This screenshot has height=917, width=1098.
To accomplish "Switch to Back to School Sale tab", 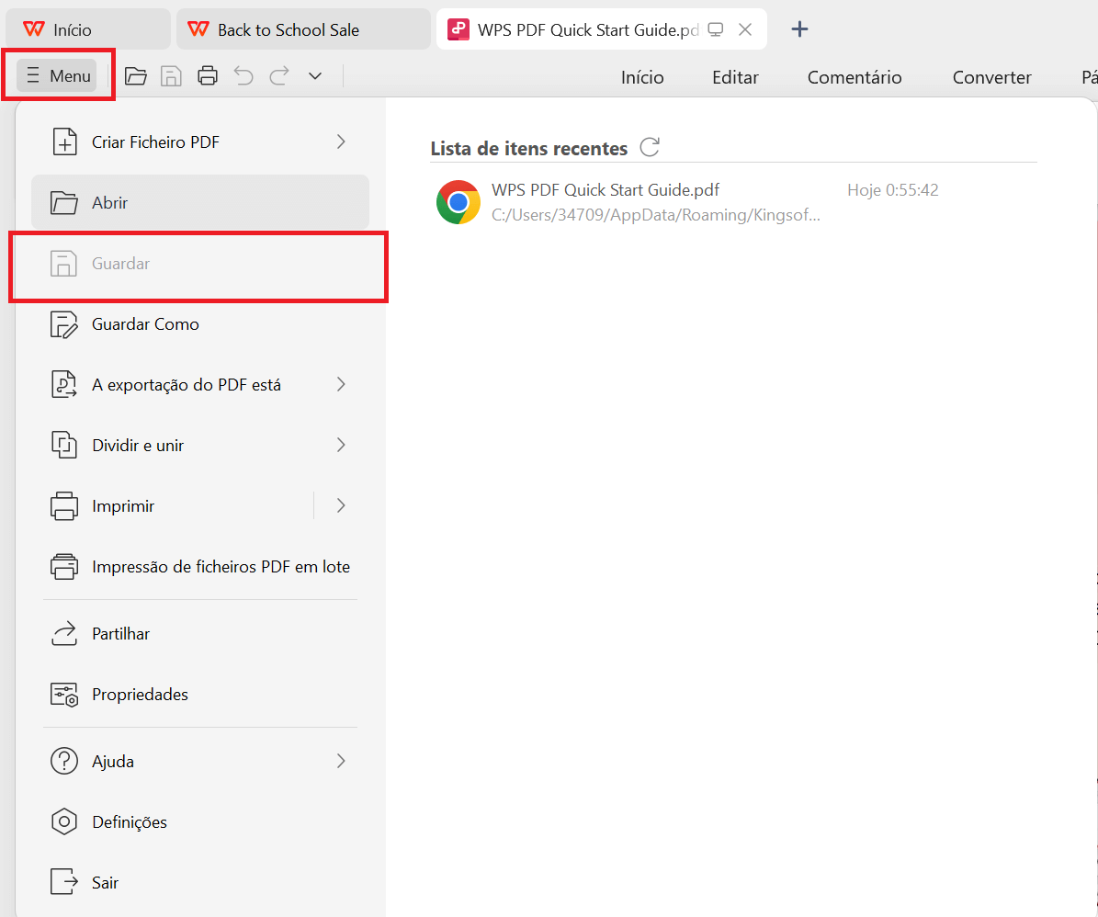I will click(303, 29).
